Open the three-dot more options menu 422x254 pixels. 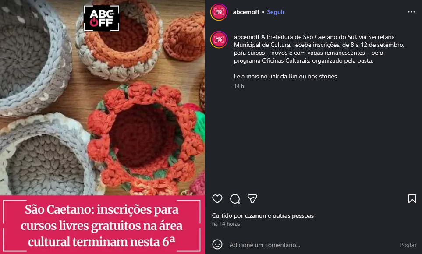click(411, 12)
